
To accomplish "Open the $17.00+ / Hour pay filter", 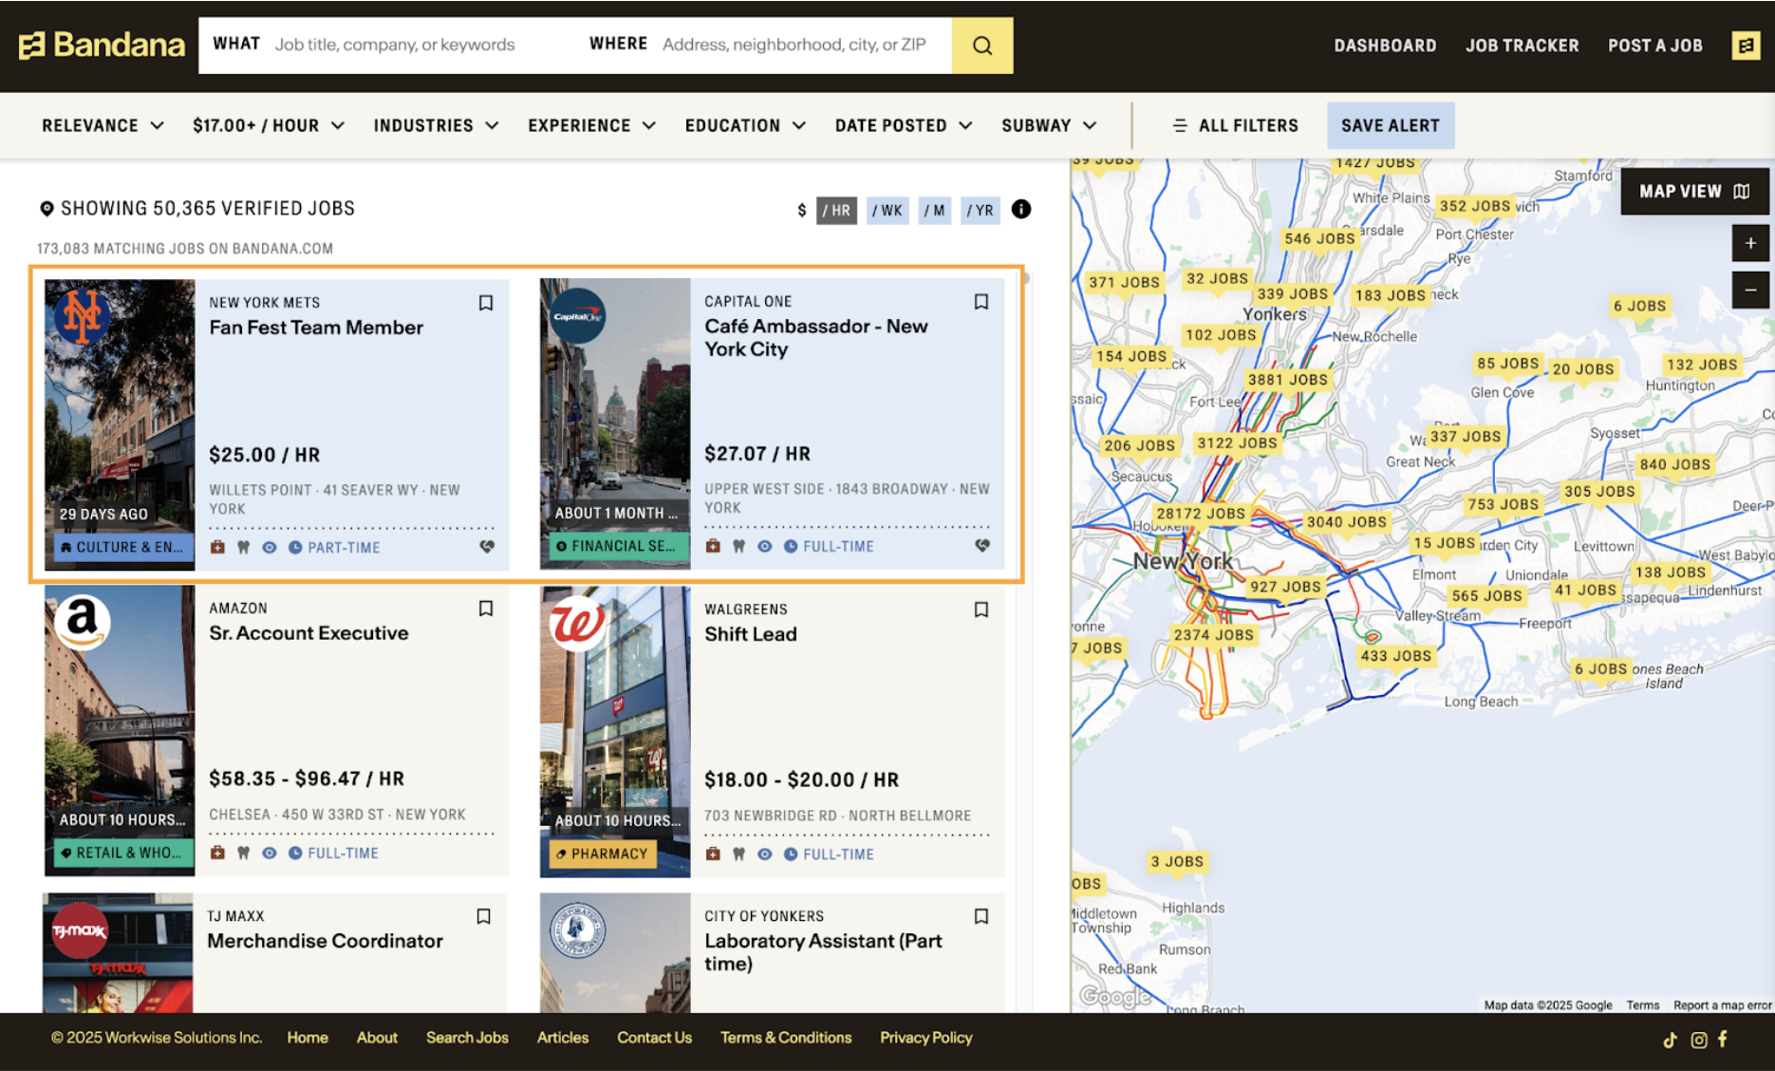I will [269, 125].
